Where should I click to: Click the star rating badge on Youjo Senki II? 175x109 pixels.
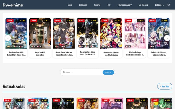coord(46,21)
